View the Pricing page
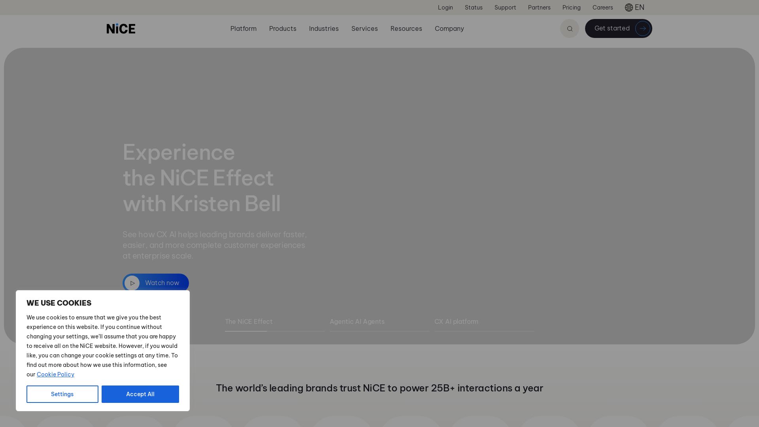The width and height of the screenshot is (759, 427). point(572,8)
